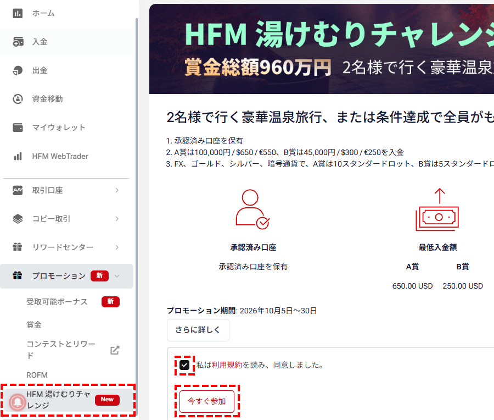494x420 pixels.
Task: Open コンテストとリワード submenu item
Action: [61, 350]
